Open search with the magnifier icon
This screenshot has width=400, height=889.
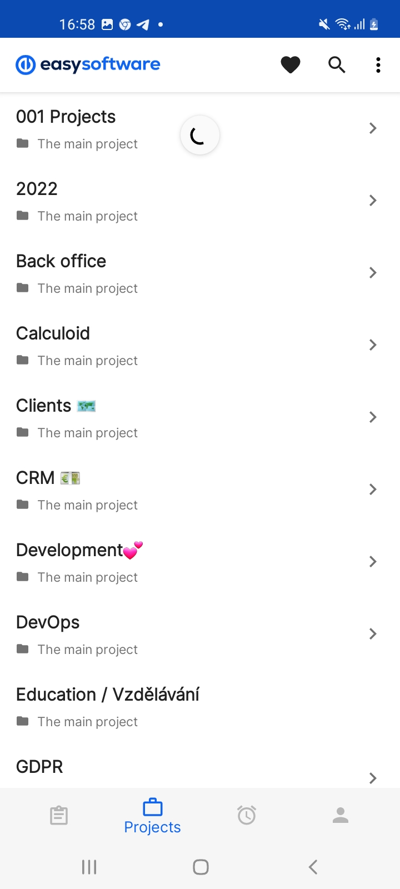click(337, 65)
